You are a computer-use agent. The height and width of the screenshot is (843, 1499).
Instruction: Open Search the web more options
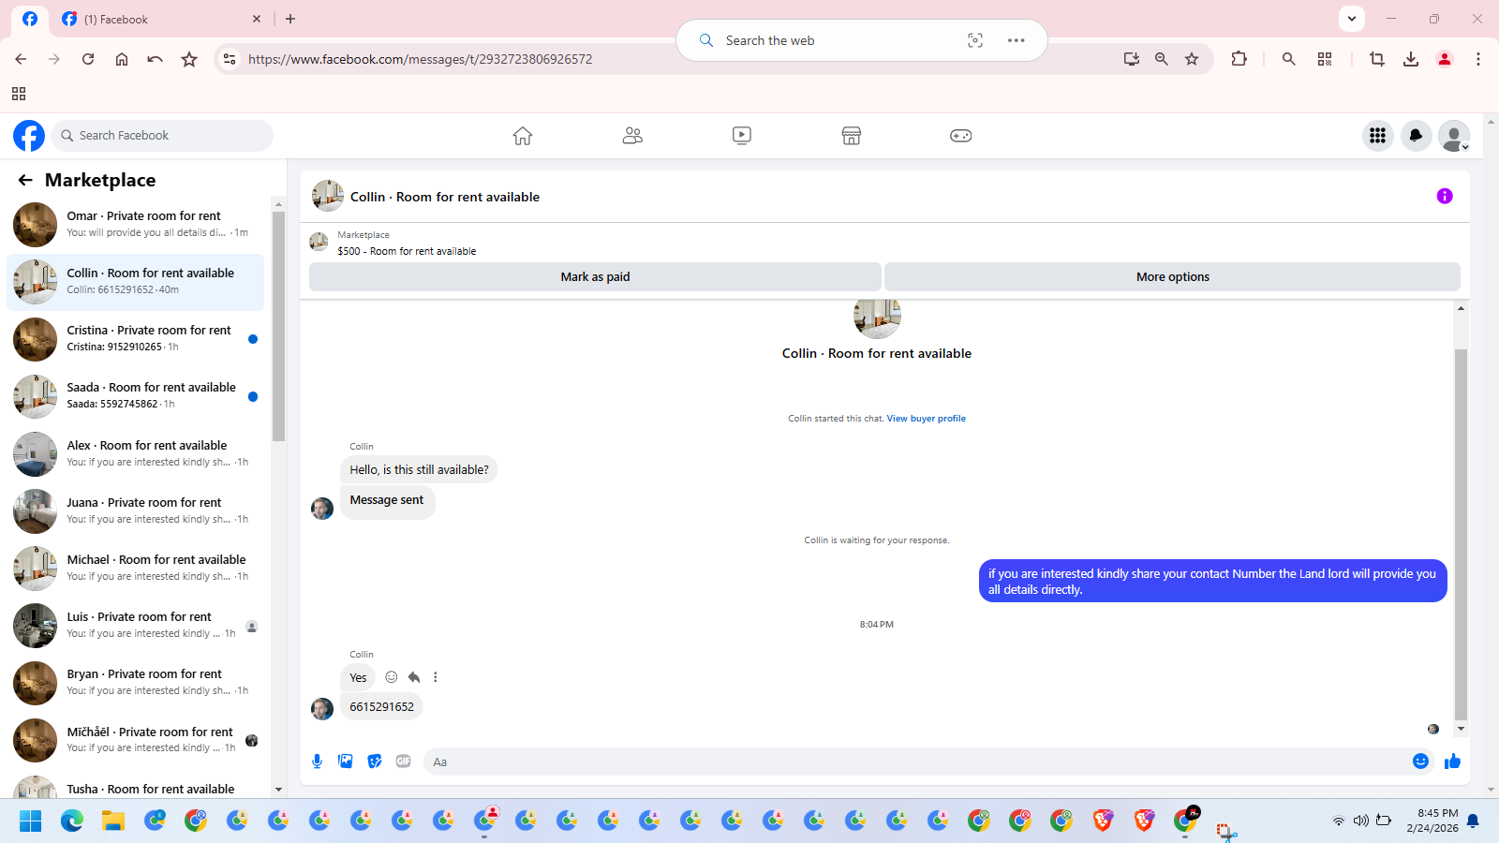click(1016, 40)
